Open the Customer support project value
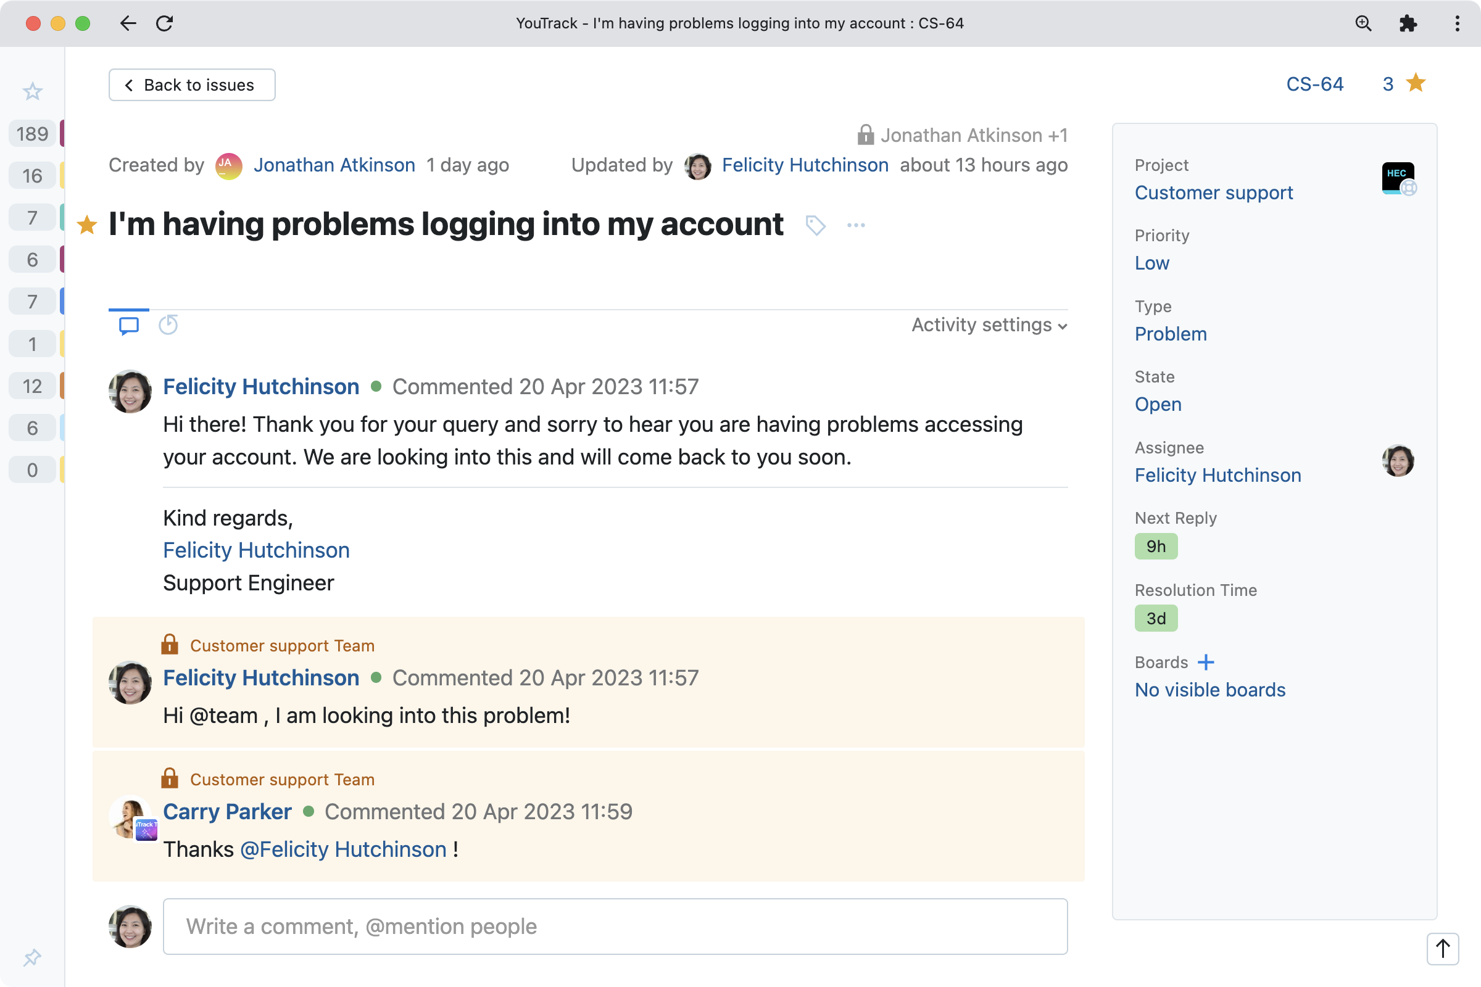Image resolution: width=1481 pixels, height=987 pixels. pos(1213,192)
